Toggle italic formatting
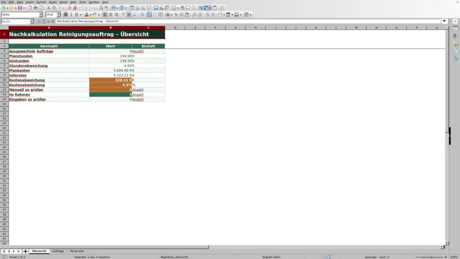 tap(71, 15)
